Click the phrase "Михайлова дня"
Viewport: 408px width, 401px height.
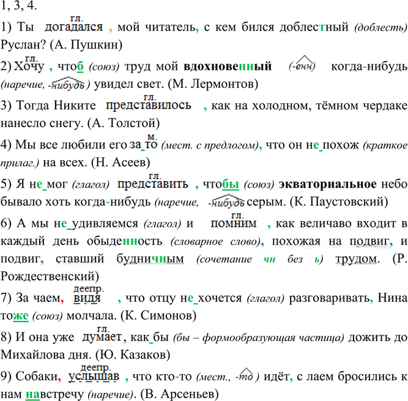[x=45, y=355]
